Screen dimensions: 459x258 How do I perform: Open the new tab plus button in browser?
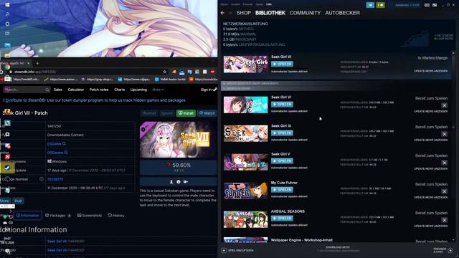pyautogui.click(x=37, y=63)
